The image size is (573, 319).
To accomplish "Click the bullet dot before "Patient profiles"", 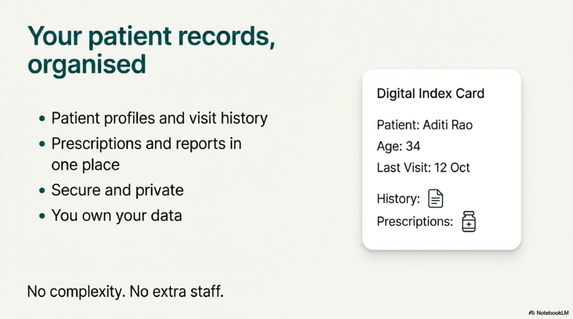I will point(42,120).
